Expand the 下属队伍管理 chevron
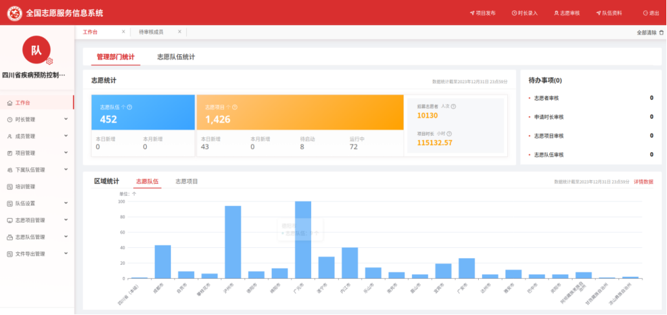Screen dimensions: 667x315 tap(66, 169)
